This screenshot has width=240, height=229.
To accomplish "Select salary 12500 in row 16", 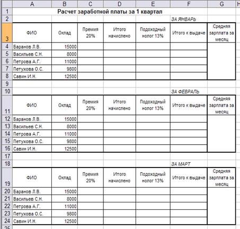I will click(65, 149).
